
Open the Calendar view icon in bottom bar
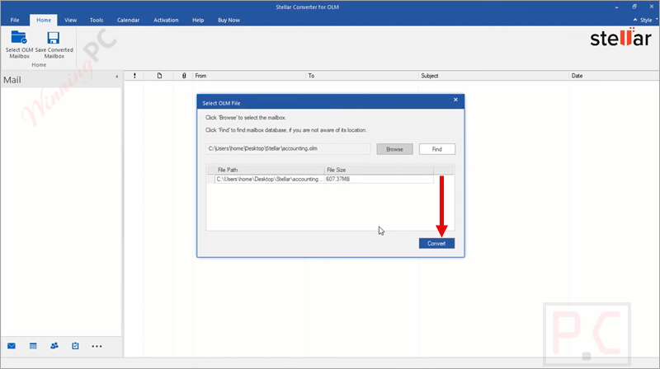click(x=33, y=346)
